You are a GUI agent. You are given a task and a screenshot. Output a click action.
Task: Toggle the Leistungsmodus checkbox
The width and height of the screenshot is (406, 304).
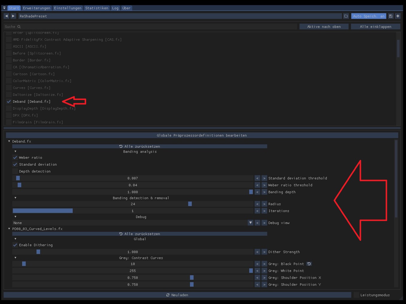(356, 295)
